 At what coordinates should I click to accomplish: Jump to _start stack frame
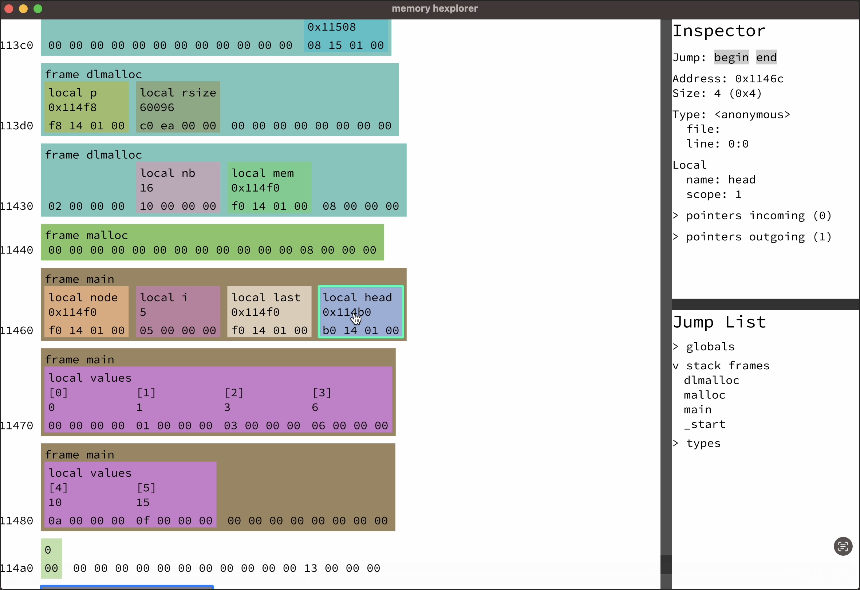pyautogui.click(x=704, y=424)
